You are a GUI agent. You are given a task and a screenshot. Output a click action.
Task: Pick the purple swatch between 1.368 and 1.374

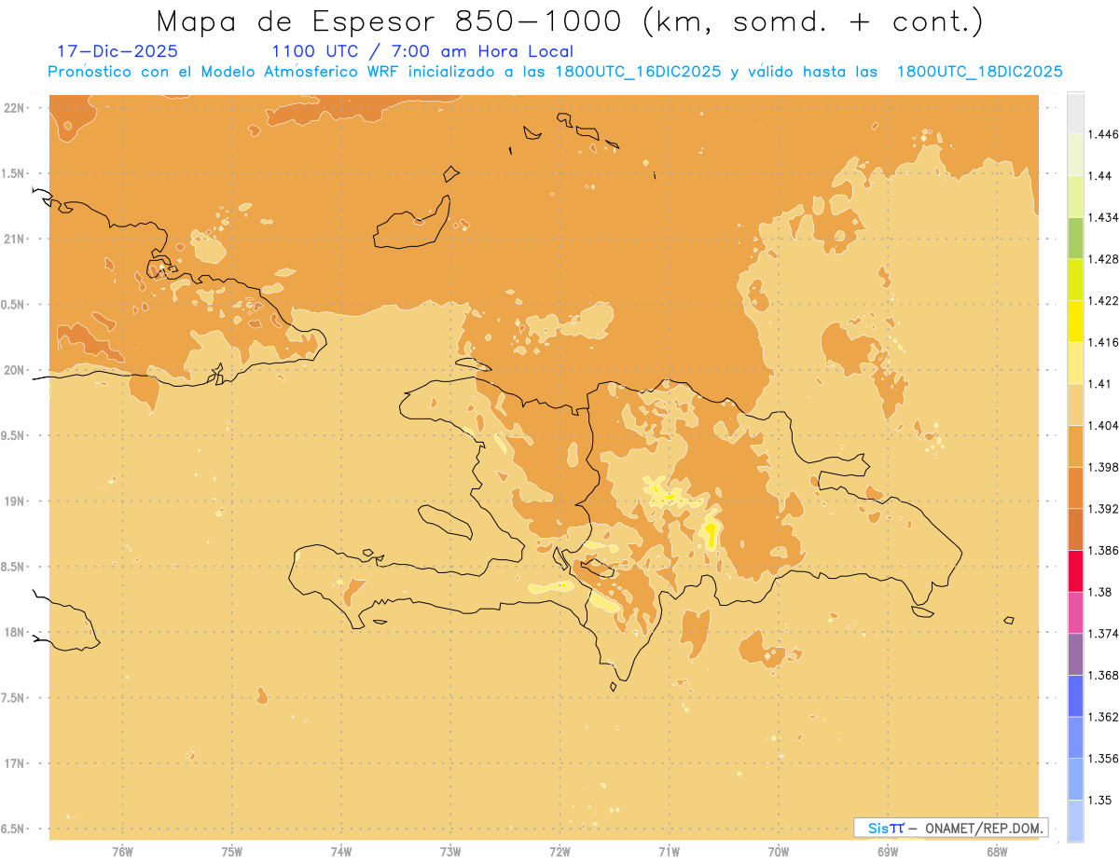pos(1075,654)
